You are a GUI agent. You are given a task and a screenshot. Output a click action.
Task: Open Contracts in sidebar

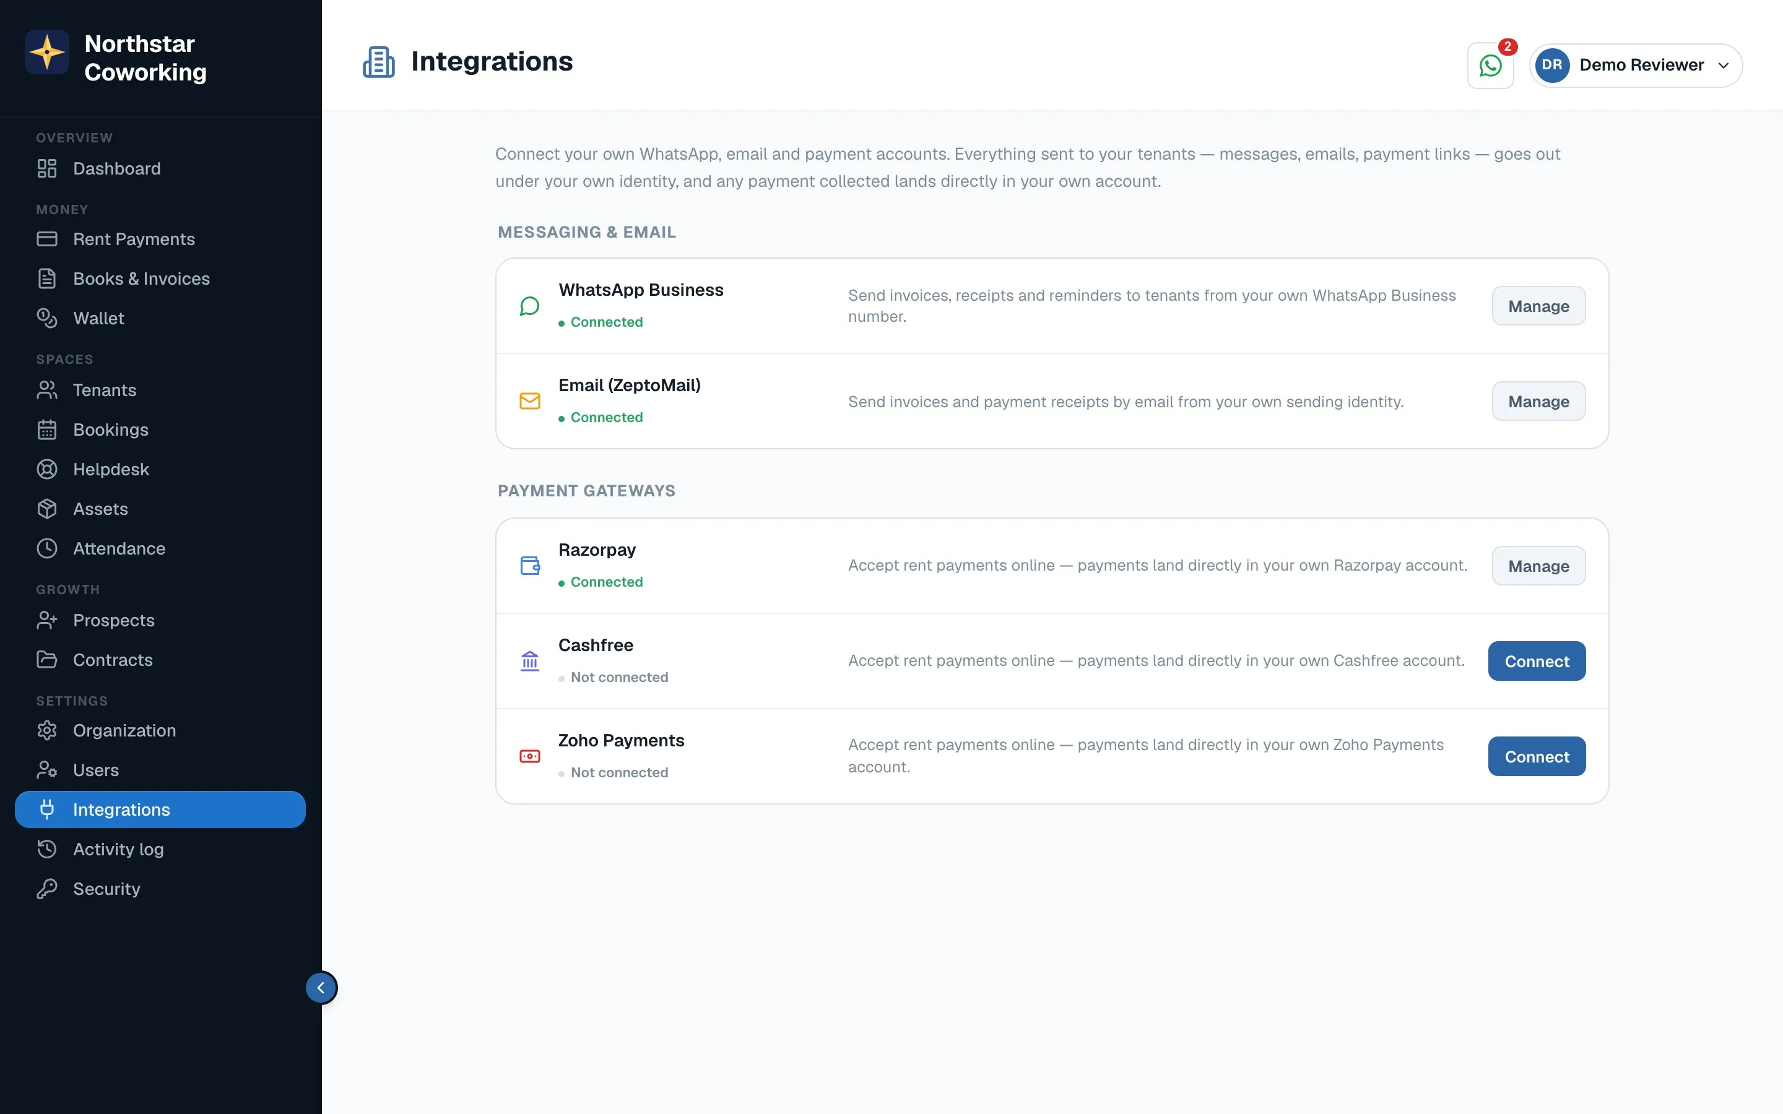160,660
